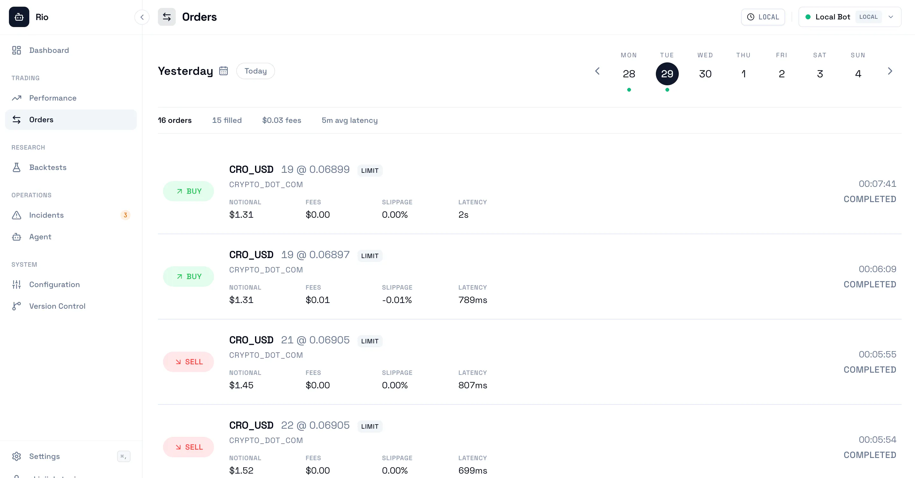915x478 pixels.
Task: Go to the previous week arrow
Action: click(x=597, y=71)
